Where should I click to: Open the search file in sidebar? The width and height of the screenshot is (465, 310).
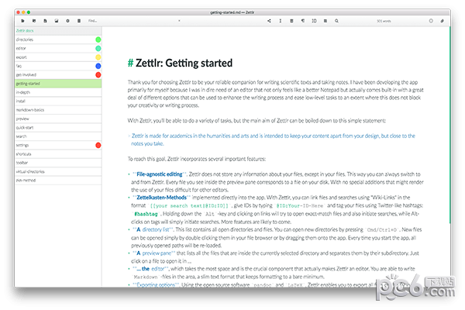coord(58,136)
